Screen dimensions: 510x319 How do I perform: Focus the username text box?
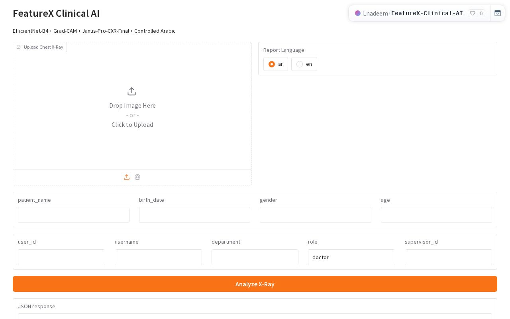(x=158, y=257)
